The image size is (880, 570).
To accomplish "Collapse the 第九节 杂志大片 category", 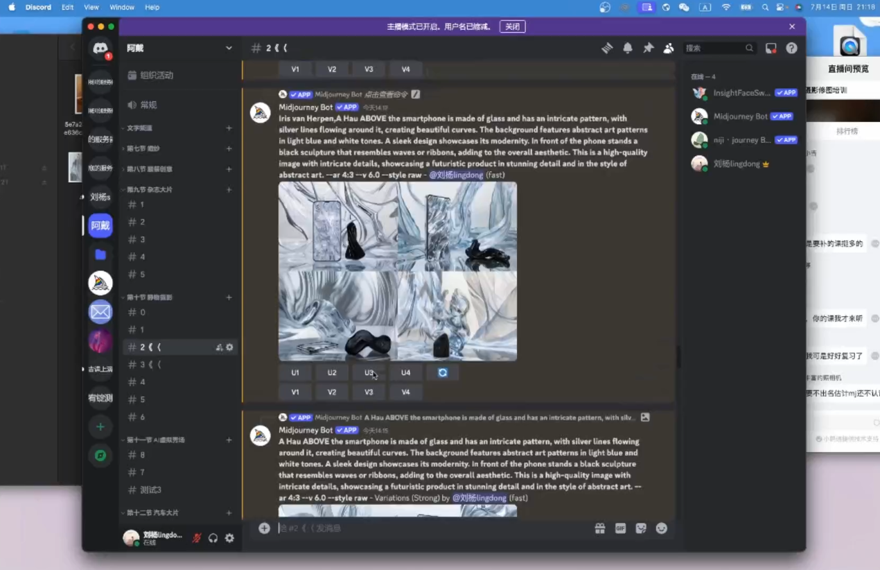I will click(149, 189).
